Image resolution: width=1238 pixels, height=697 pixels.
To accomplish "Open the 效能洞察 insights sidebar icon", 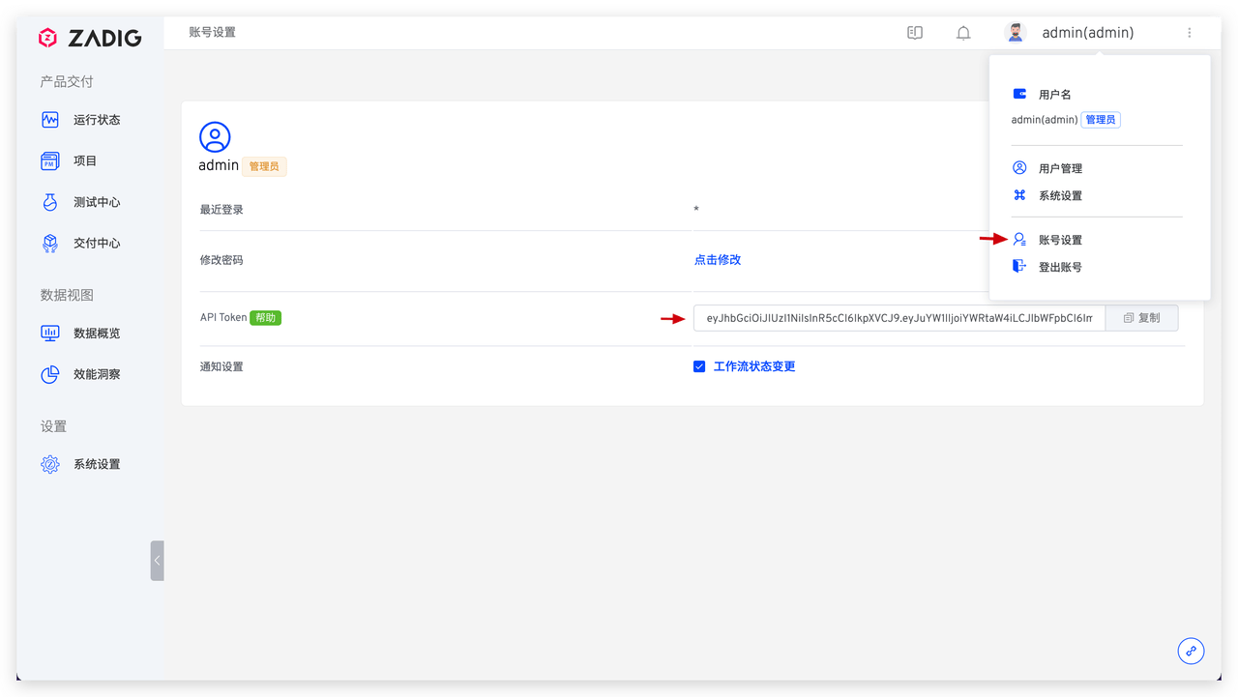I will pyautogui.click(x=49, y=374).
